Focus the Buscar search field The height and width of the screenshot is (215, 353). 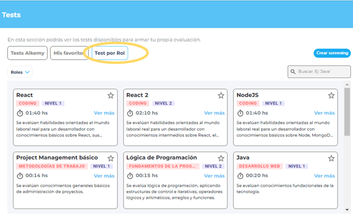(319, 71)
